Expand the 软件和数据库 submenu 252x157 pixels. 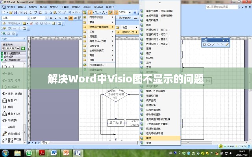(x=99, y=51)
